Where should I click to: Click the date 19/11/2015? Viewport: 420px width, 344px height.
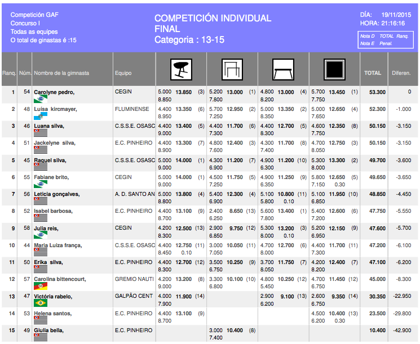pos(396,15)
